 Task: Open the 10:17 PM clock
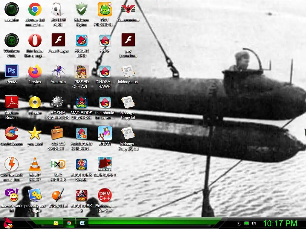pyautogui.click(x=280, y=223)
